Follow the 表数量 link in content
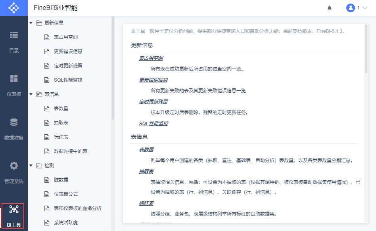376x231 pixels. pyautogui.click(x=146, y=150)
